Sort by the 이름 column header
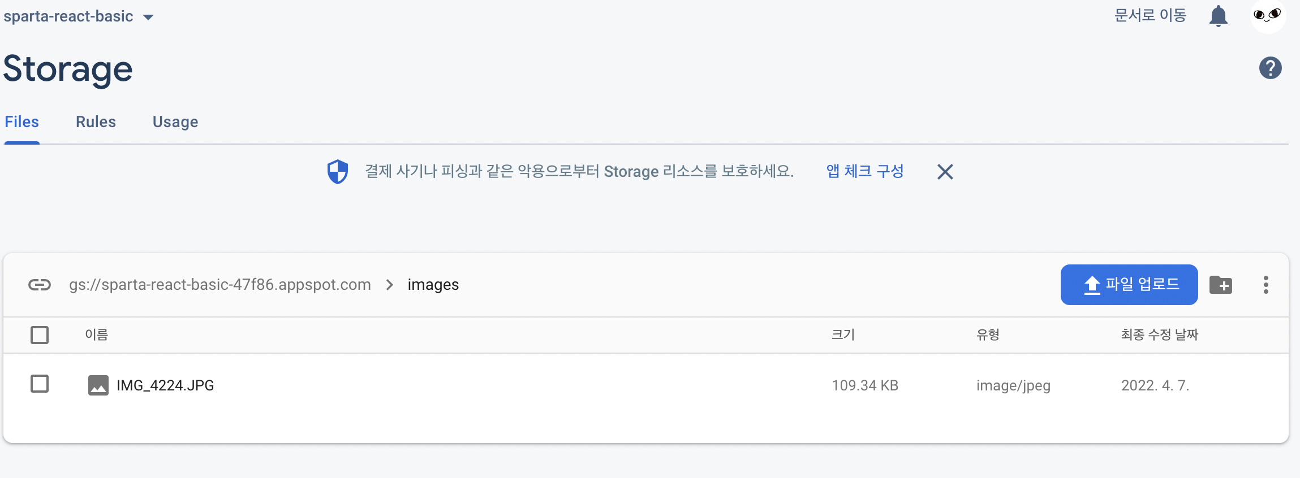The width and height of the screenshot is (1300, 478). 96,334
